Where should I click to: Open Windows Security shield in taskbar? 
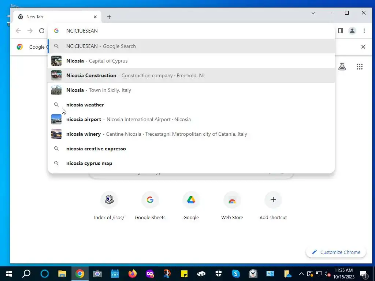(x=219, y=274)
